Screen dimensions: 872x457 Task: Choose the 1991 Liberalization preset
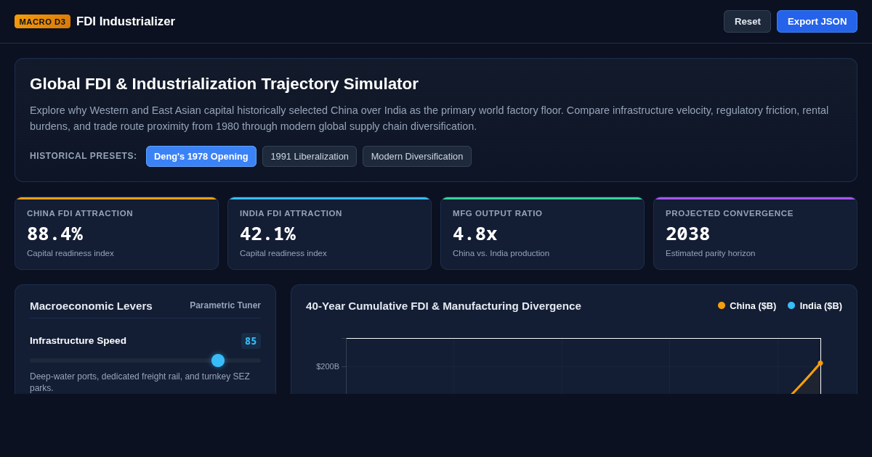click(x=310, y=157)
